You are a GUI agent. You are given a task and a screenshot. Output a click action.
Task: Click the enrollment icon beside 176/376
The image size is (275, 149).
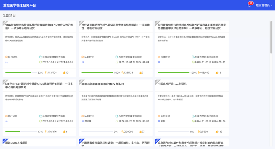pyautogui.click(x=46, y=132)
